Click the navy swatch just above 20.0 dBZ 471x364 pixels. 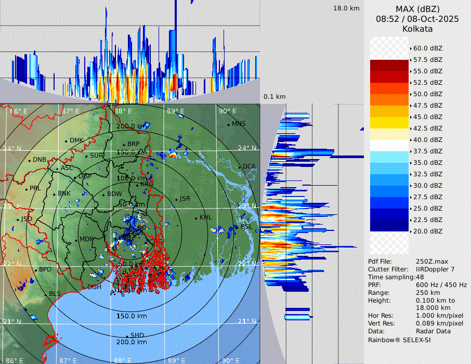point(389,226)
